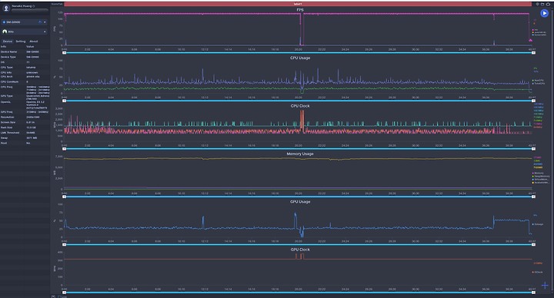Click the CPU Usage chart title
554x298 pixels.
click(x=300, y=58)
